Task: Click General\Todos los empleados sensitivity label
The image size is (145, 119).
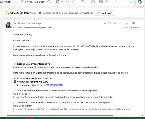Action: 68,13
